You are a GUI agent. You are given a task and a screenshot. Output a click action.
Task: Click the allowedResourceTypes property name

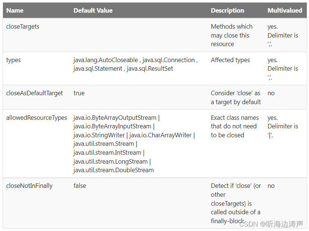[x=37, y=118]
